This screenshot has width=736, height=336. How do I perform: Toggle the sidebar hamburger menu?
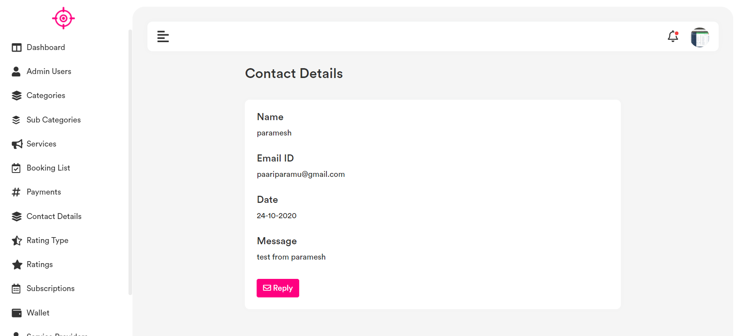click(163, 37)
